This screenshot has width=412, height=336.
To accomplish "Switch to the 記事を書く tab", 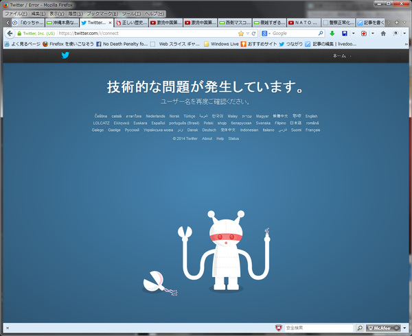I will click(x=371, y=23).
